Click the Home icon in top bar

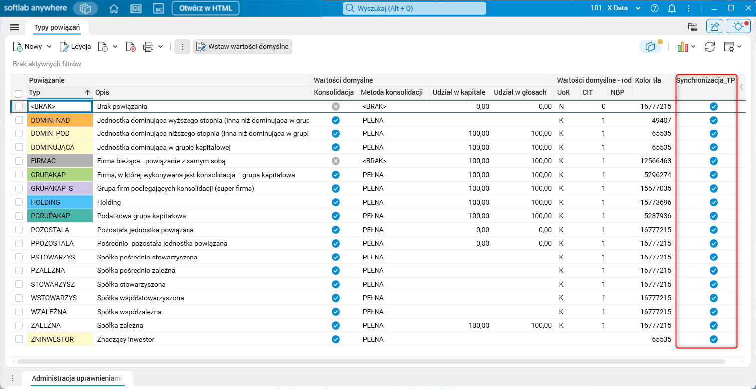coord(114,8)
